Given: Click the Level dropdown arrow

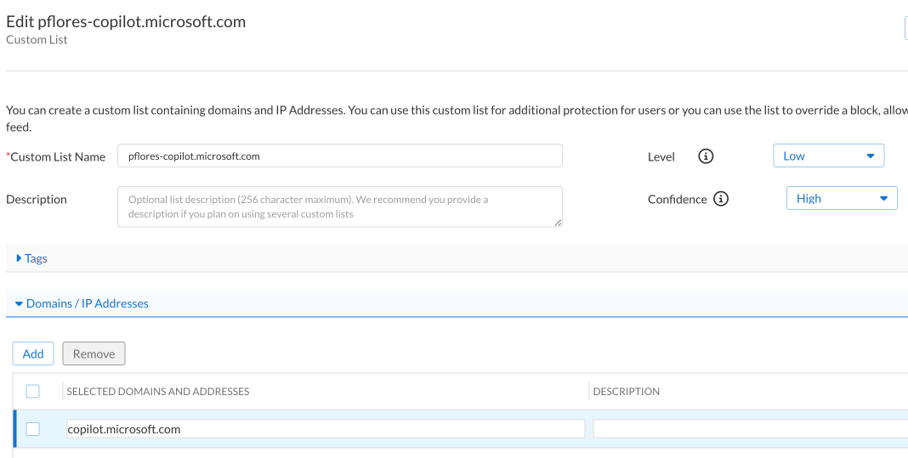Looking at the screenshot, I should click(870, 156).
